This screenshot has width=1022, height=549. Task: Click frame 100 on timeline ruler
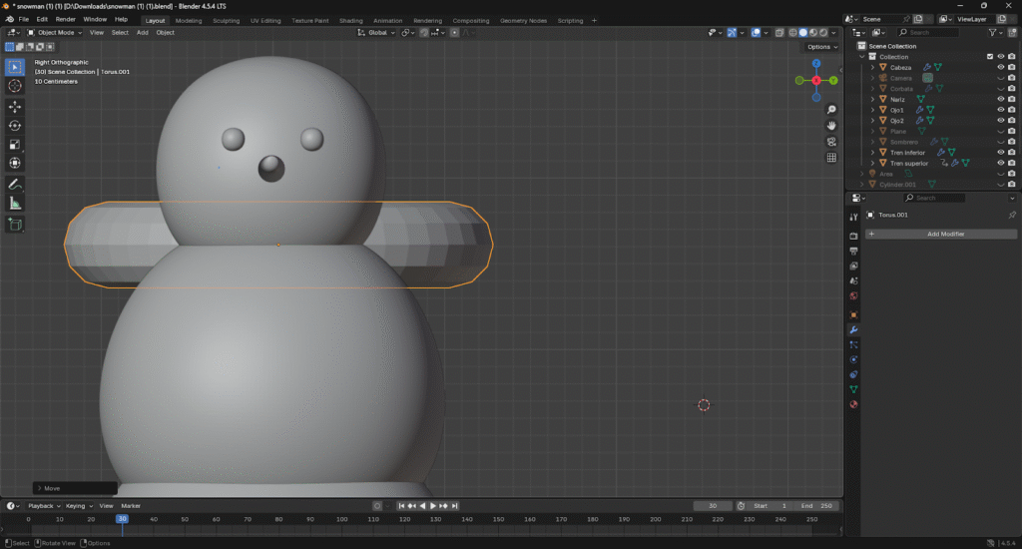coord(341,519)
